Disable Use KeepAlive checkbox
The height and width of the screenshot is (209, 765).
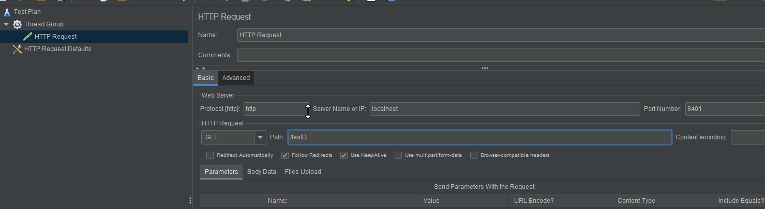tap(344, 155)
